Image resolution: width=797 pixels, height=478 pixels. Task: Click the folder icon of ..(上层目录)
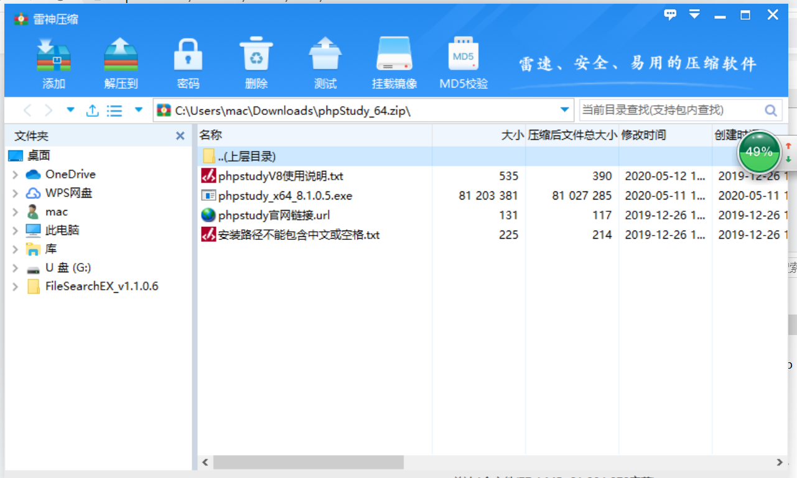[209, 156]
